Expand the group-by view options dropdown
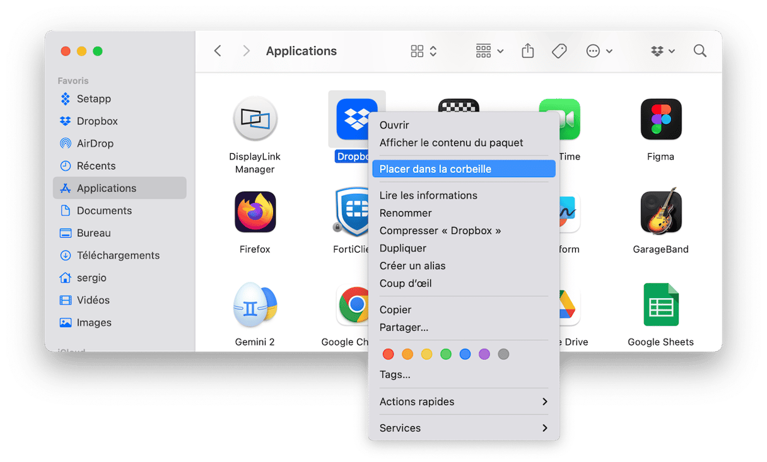The height and width of the screenshot is (462, 767). coord(489,51)
